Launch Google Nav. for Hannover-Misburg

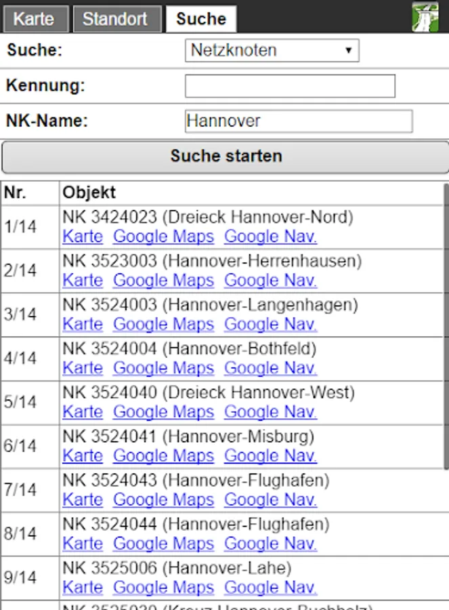click(270, 456)
